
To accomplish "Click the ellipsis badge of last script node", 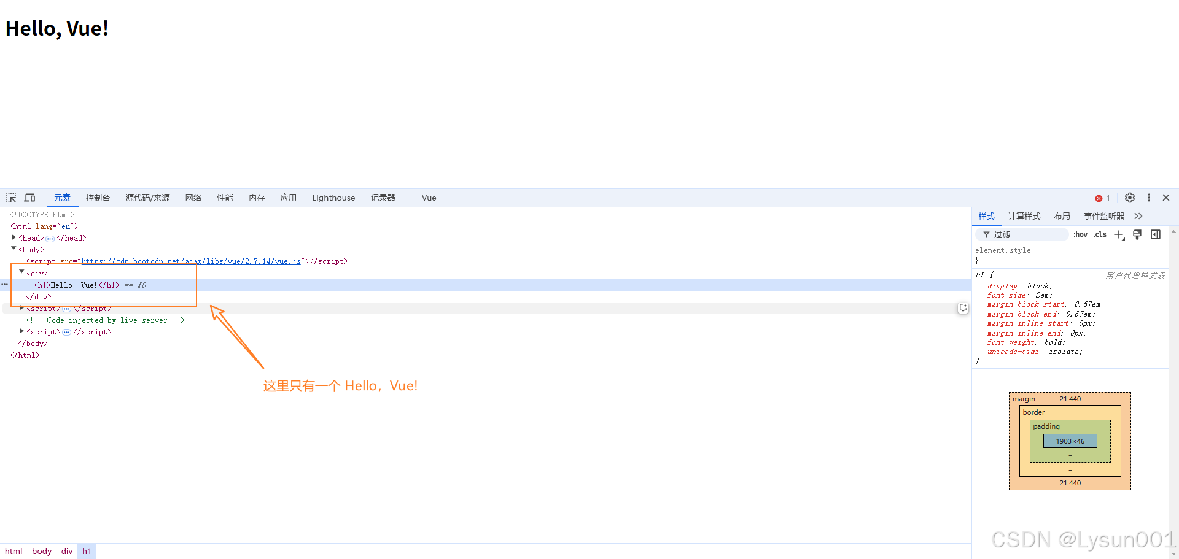I will click(67, 333).
